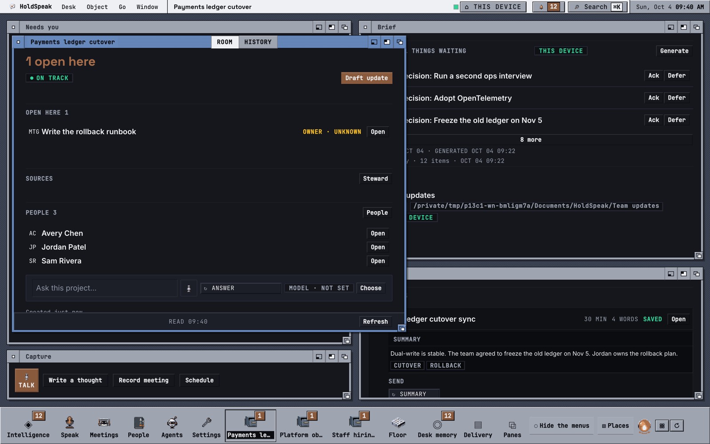
Task: Open the Delivery dock icon
Action: 478,425
